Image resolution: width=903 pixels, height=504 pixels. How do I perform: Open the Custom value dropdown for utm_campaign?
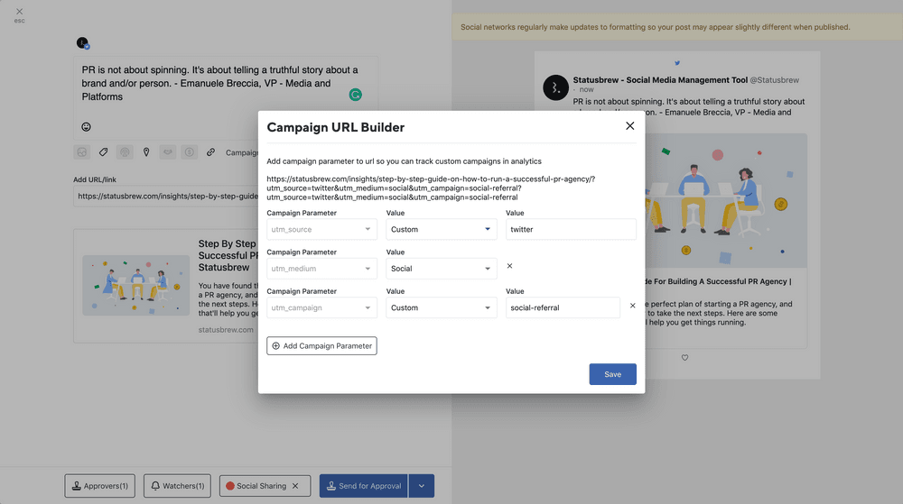442,308
